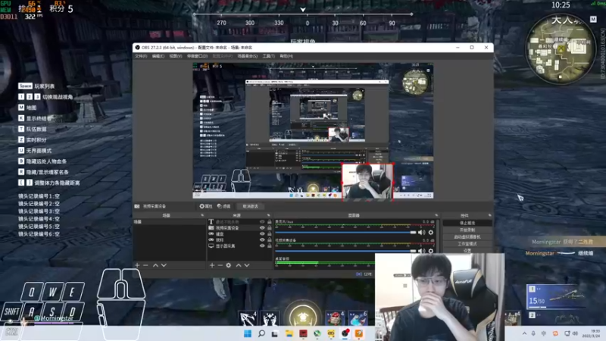Click the 开始录制 start recording button

(x=467, y=230)
